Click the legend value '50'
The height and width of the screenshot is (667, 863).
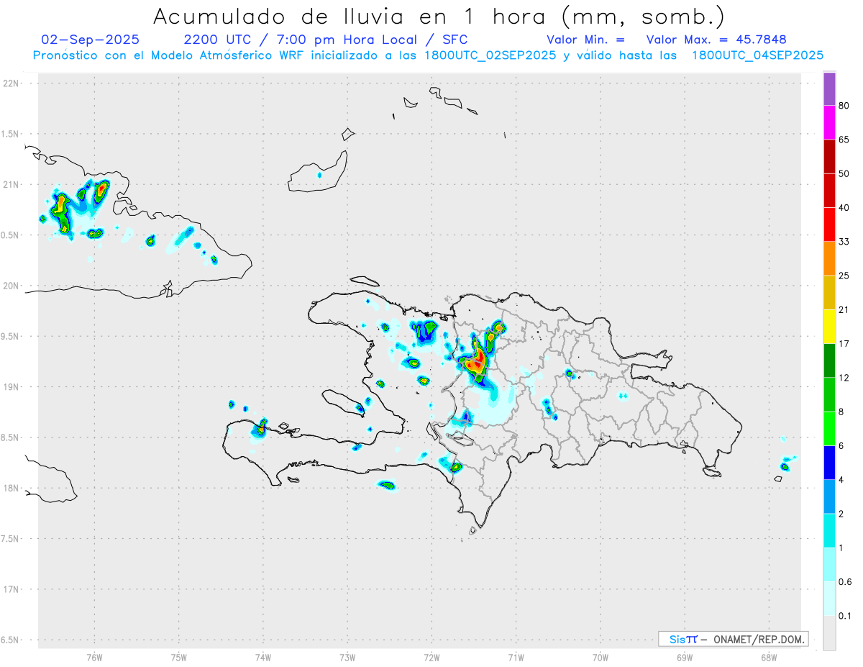pyautogui.click(x=844, y=173)
